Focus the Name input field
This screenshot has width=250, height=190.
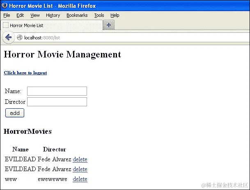57,91
